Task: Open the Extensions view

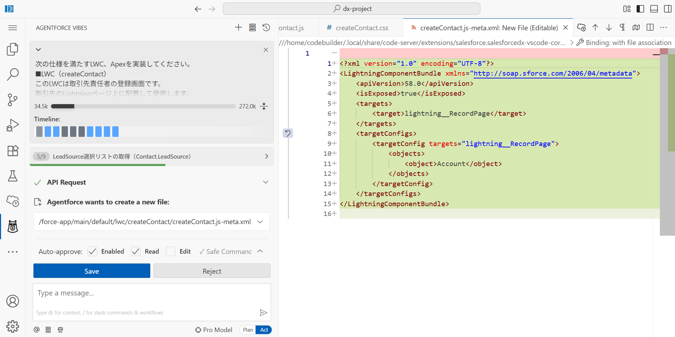Action: (13, 151)
